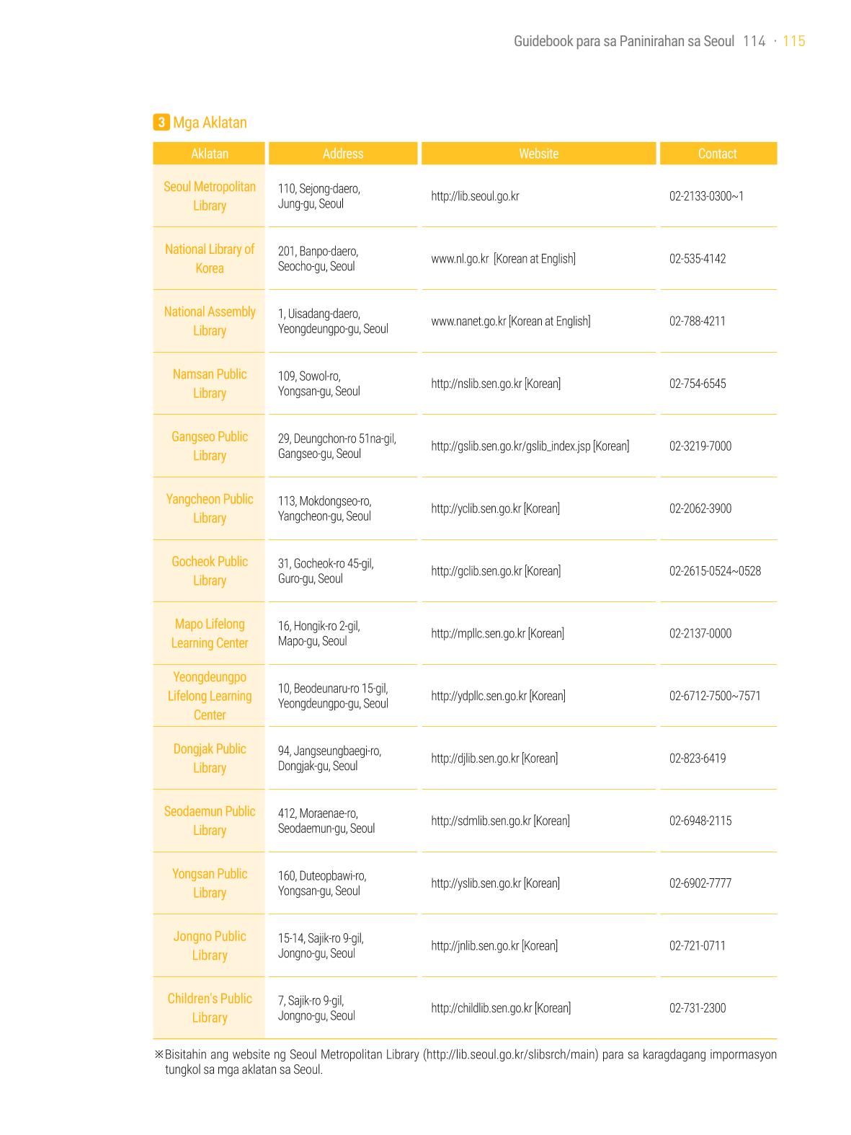This screenshot has width=851, height=1135.
Task: Select the Website column header
Action: [x=538, y=154]
